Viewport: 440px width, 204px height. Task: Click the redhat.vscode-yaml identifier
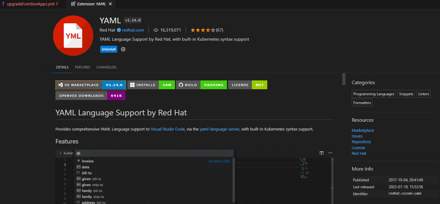[x=405, y=194]
